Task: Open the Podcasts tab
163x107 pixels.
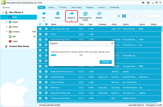Action: [x=90, y=8]
